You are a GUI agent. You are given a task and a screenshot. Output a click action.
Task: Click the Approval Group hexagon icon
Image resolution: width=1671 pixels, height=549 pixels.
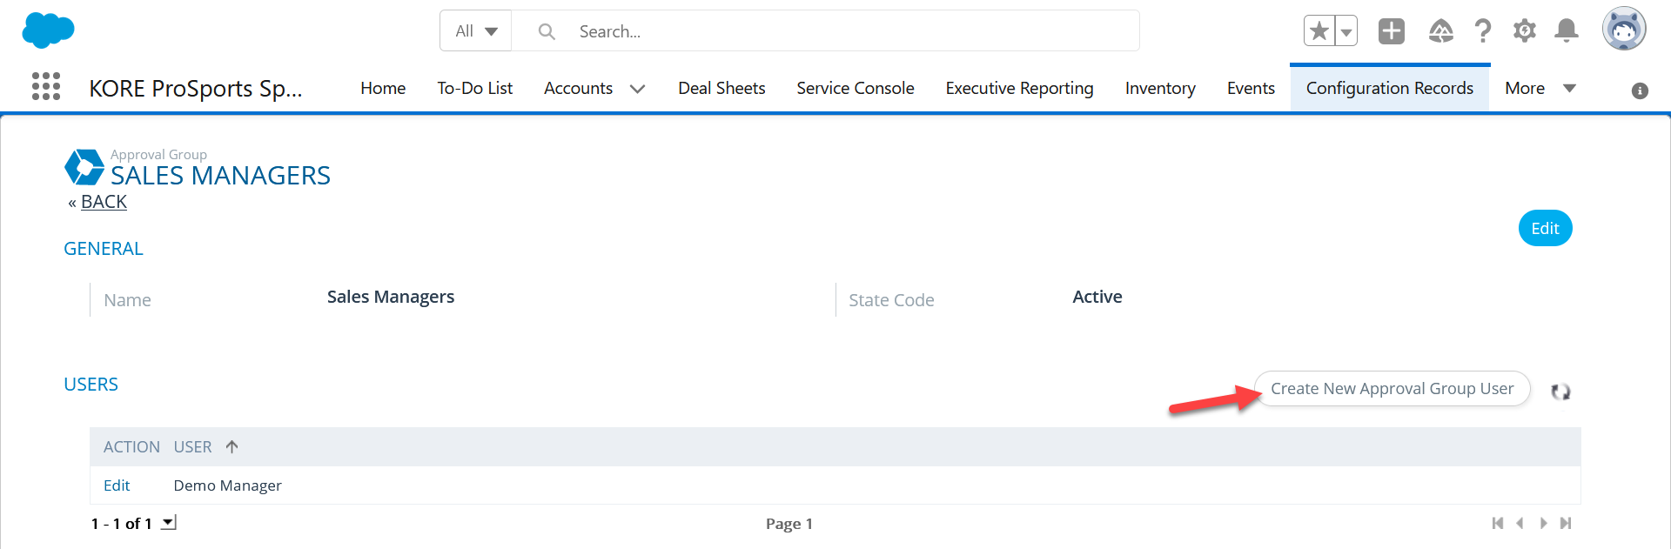[84, 167]
